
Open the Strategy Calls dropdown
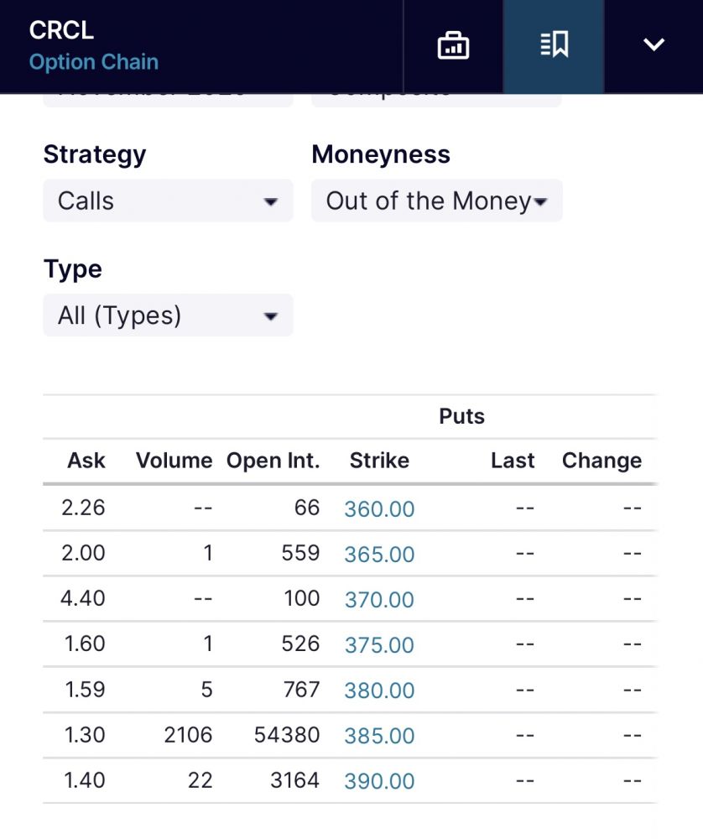[x=168, y=201]
